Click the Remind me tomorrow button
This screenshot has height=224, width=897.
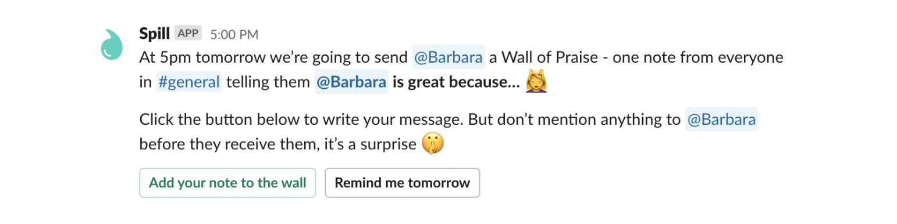point(402,183)
